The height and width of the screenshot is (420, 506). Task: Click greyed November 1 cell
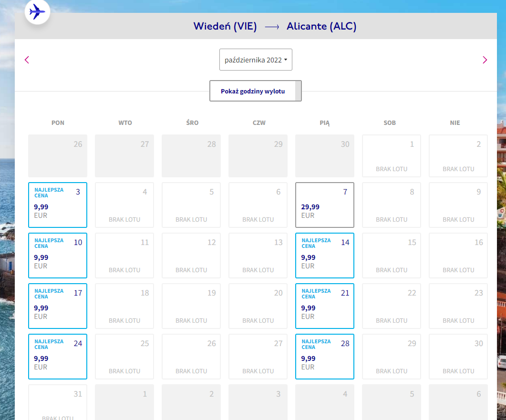pyautogui.click(x=124, y=402)
